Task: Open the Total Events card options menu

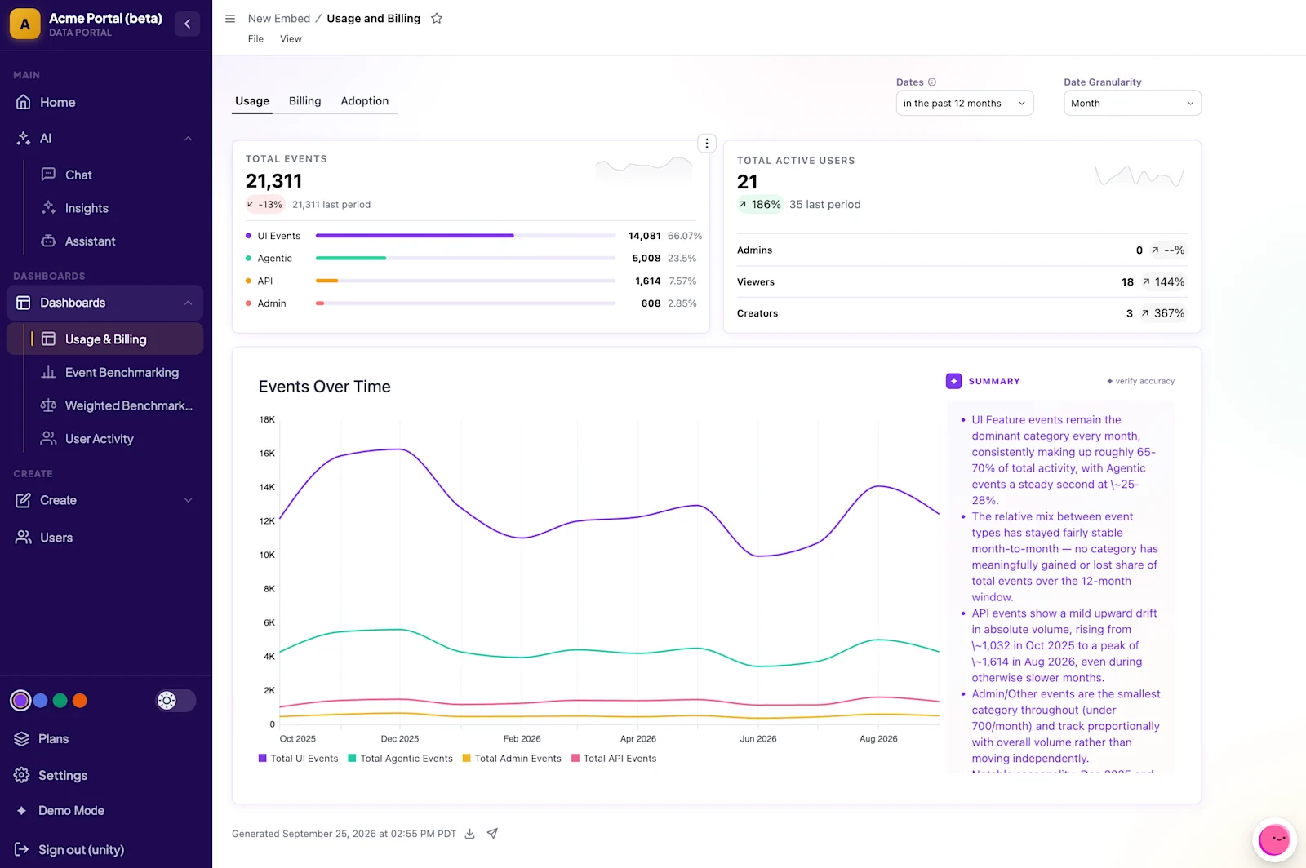Action: pyautogui.click(x=707, y=144)
